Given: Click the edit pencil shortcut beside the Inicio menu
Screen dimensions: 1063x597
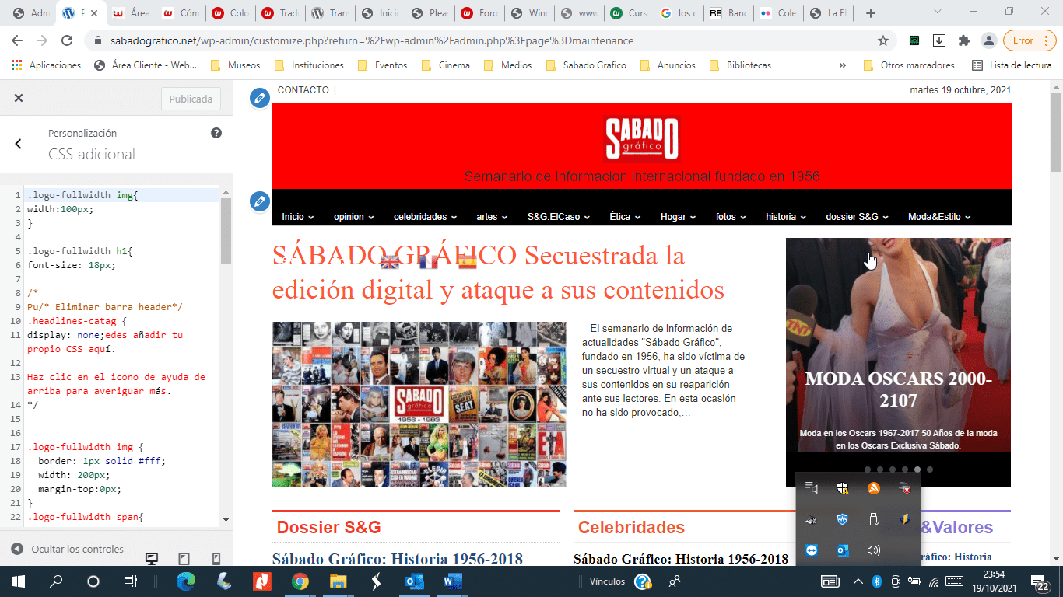Looking at the screenshot, I should pos(260,201).
